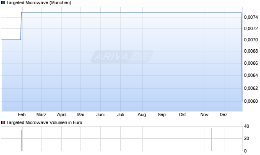Click the 0,0062 price axis label
The width and height of the screenshot is (260, 155).
click(251, 88)
